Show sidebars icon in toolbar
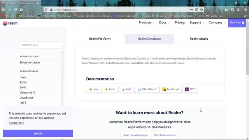The image size is (249, 140). 232,10
